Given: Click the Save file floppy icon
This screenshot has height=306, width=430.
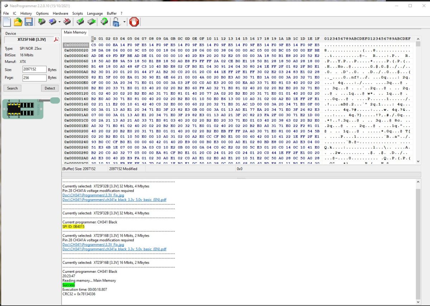Looking at the screenshot, I should [x=29, y=22].
